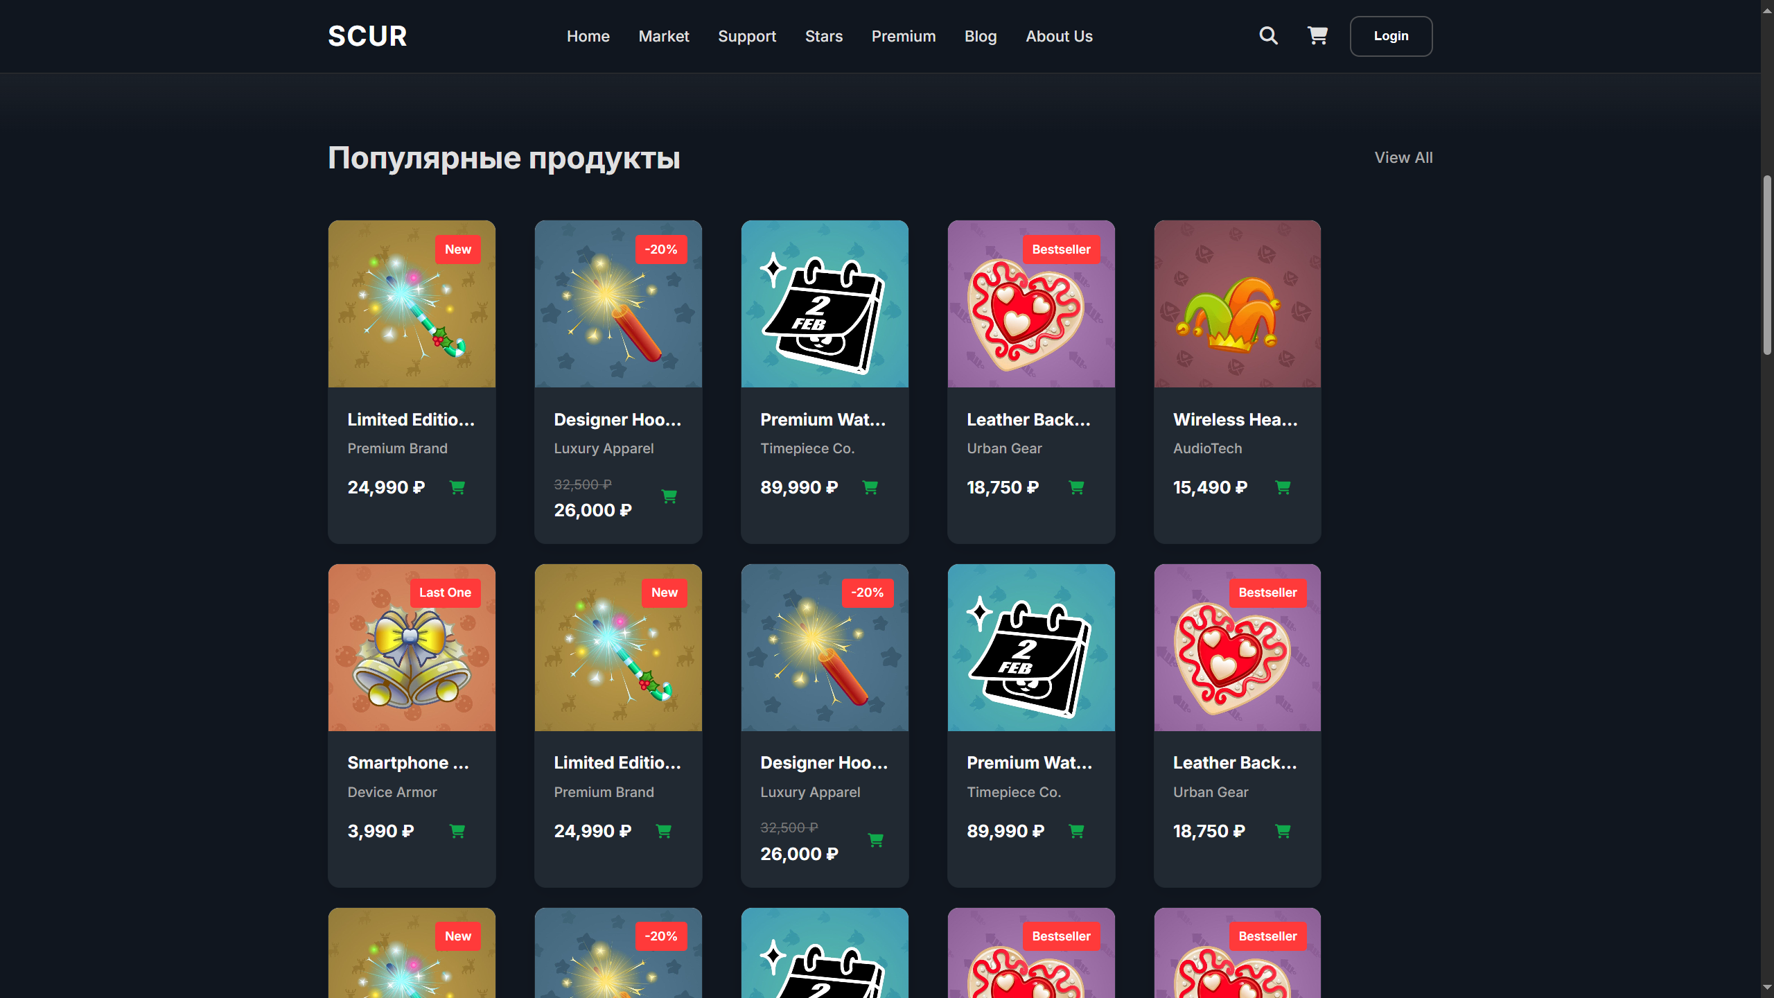
Task: Select Smartphone ... product title
Action: point(408,763)
